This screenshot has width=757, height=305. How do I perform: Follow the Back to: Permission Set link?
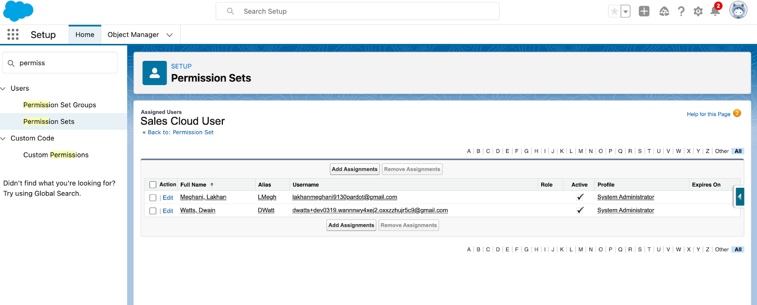coord(181,132)
